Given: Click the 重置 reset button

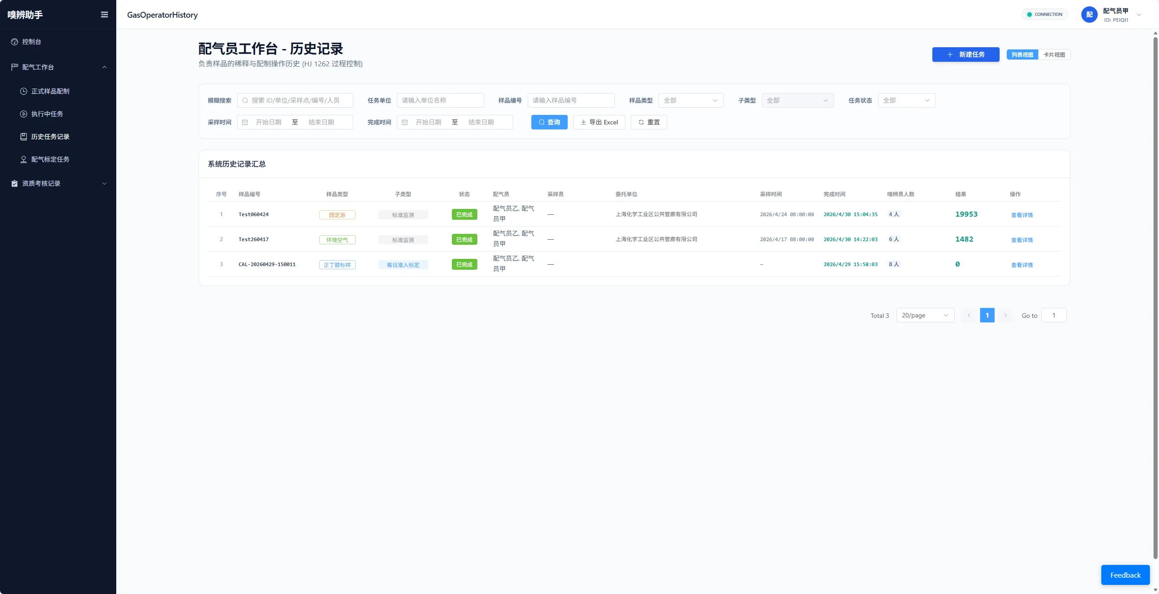Looking at the screenshot, I should pos(649,122).
